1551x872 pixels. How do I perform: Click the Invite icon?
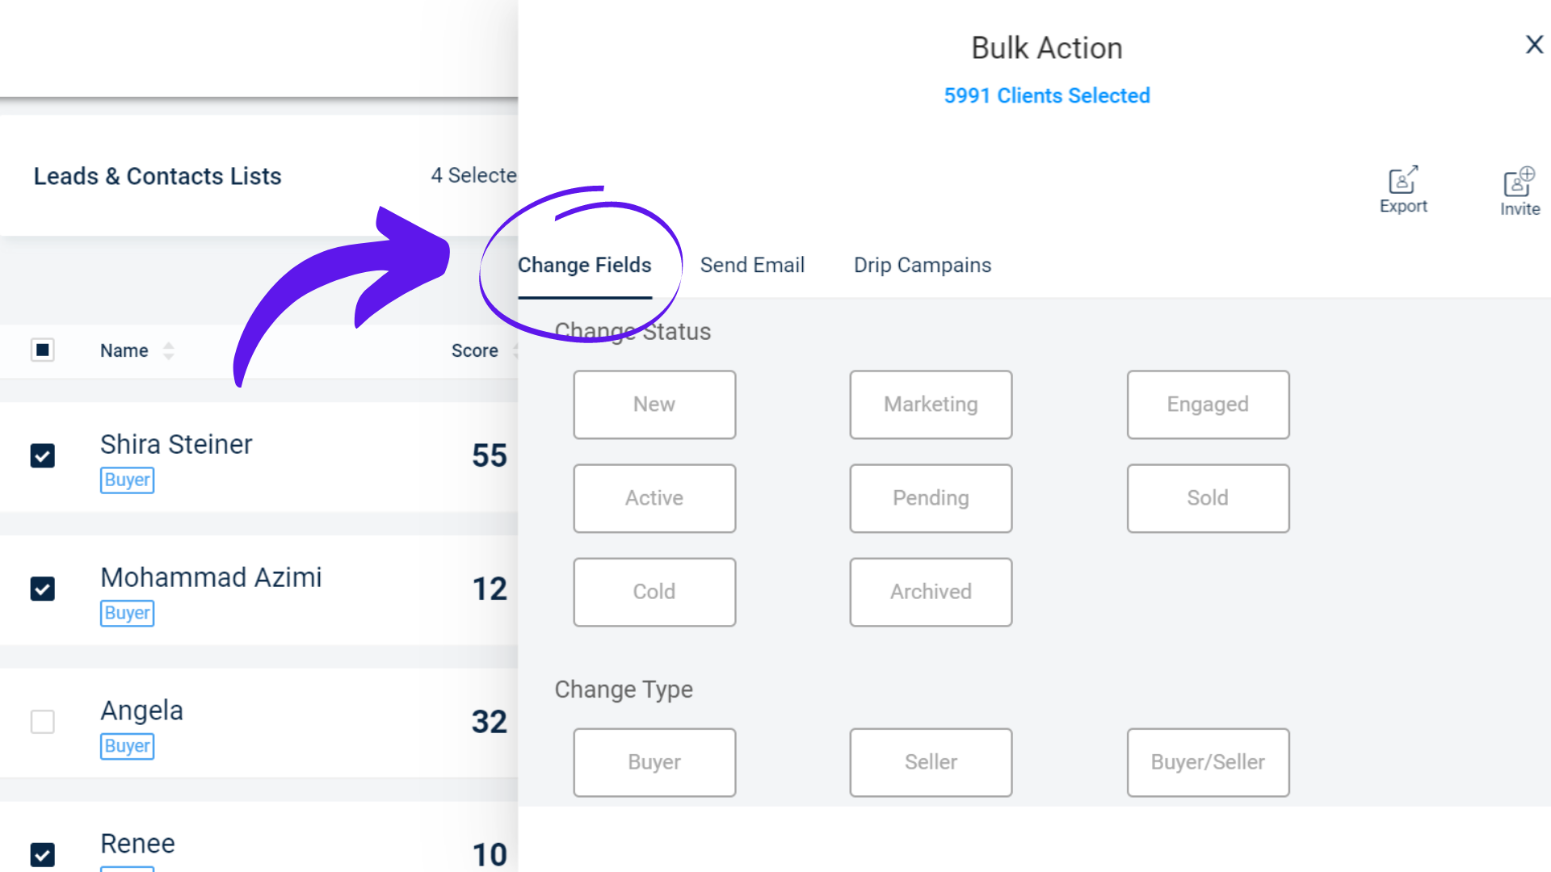[1519, 182]
